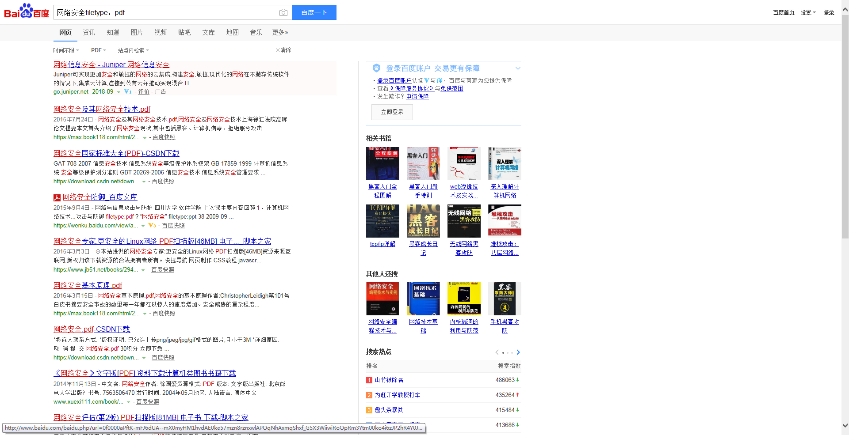Expand arrow next to go.juniper.net URL
Image resolution: width=849 pixels, height=435 pixels.
119,92
